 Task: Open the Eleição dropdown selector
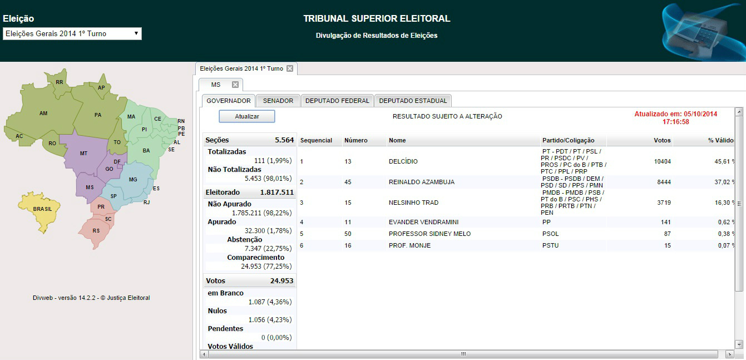(x=72, y=33)
